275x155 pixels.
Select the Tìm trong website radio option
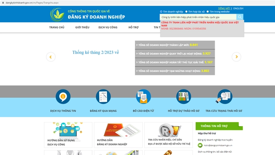coord(208,12)
